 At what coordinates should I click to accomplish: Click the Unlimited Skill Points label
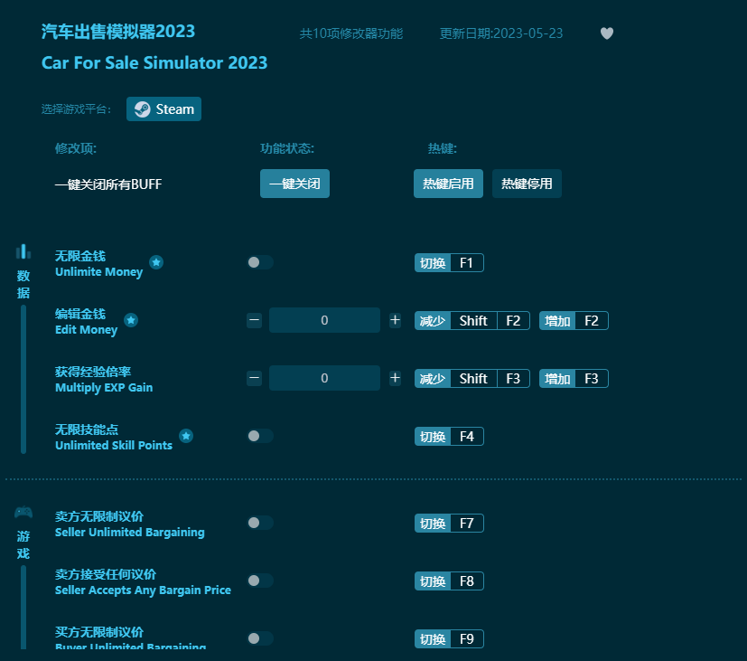114,446
